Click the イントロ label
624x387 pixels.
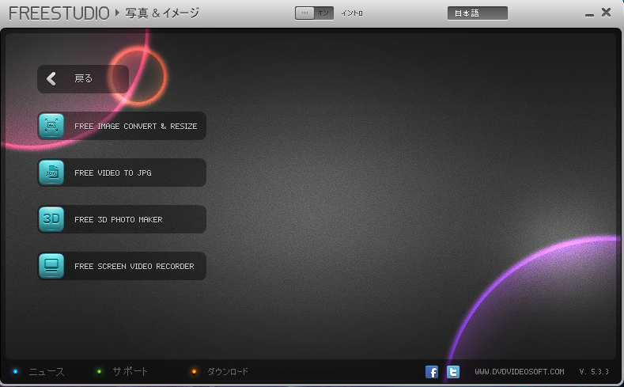[x=352, y=13]
